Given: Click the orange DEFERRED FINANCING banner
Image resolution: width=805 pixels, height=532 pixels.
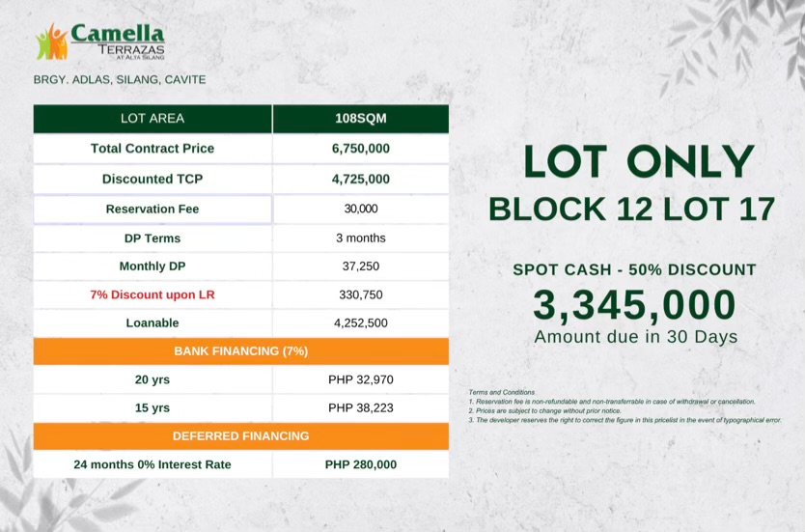Looking at the screenshot, I should click(x=241, y=436).
